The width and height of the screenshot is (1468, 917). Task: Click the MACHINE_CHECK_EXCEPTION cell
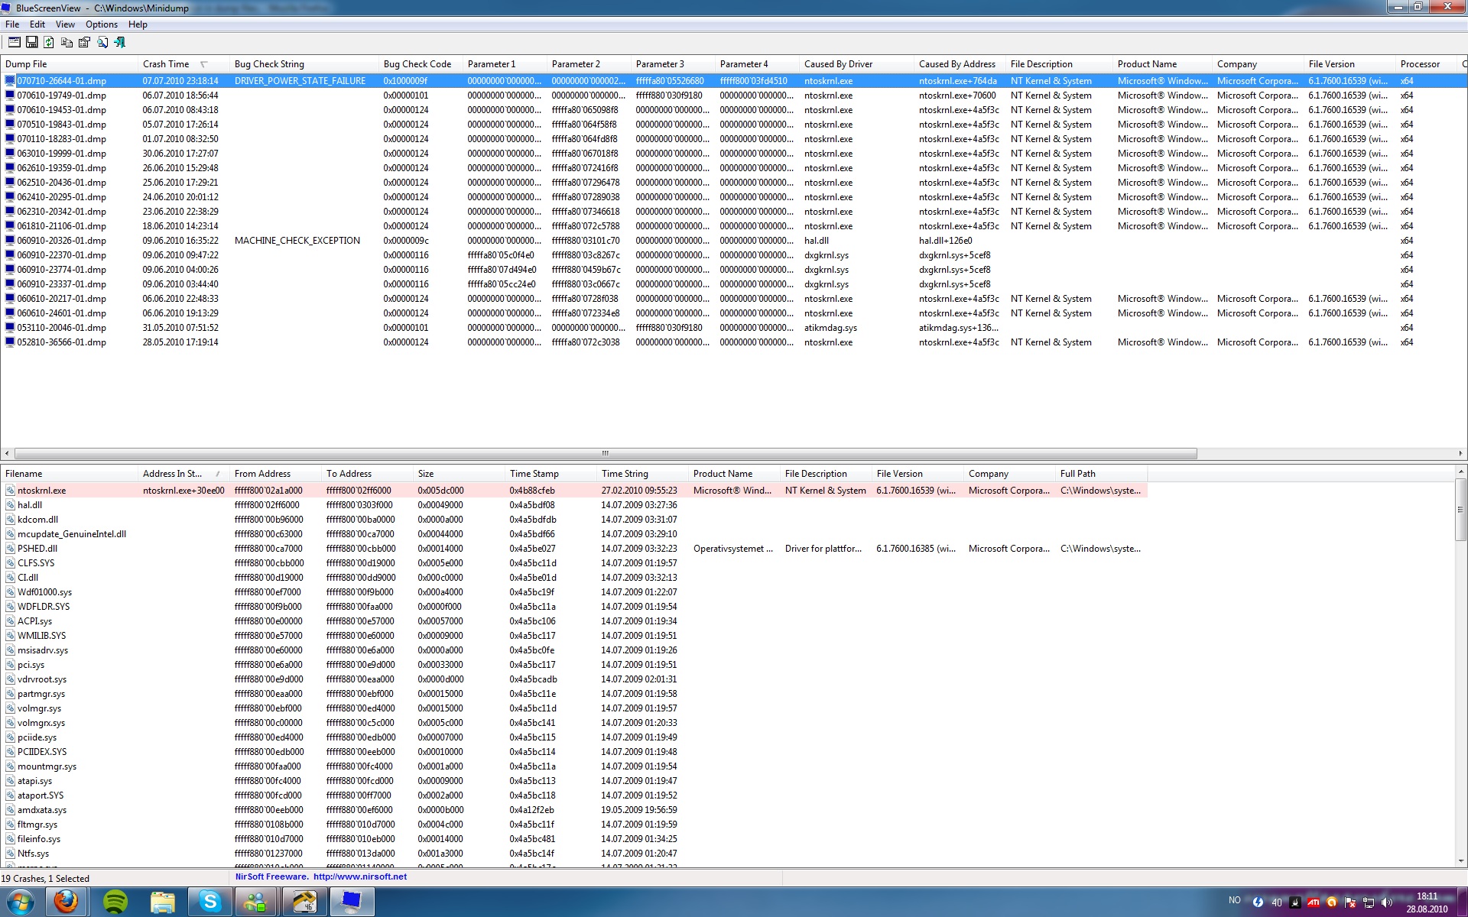pyautogui.click(x=297, y=241)
